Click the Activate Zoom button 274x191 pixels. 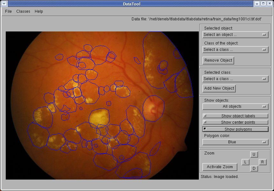[220, 167]
